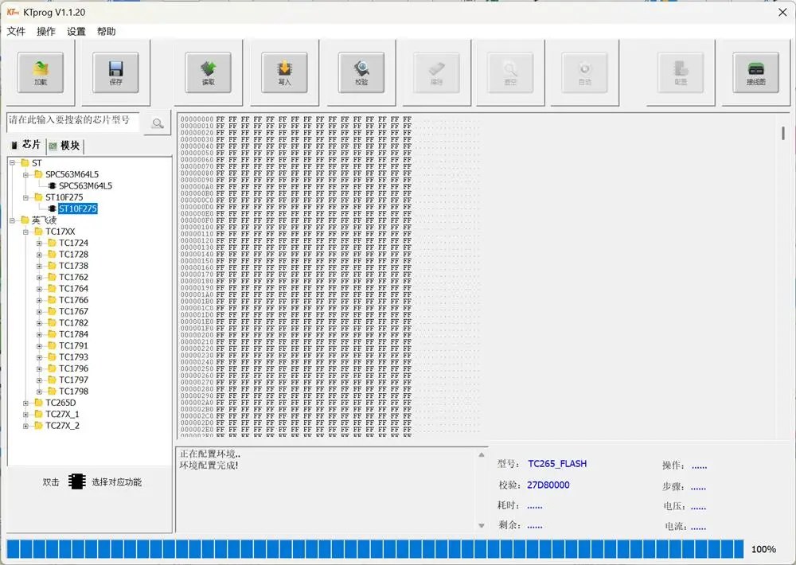The height and width of the screenshot is (565, 796).
Task: Click the black chip icon beside 双击
Action: click(x=76, y=481)
